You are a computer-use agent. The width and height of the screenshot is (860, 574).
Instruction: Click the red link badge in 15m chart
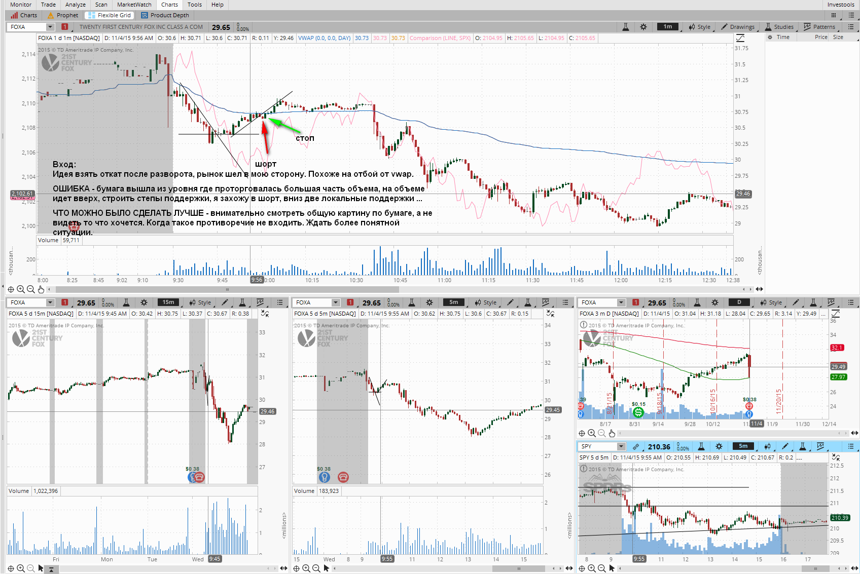coord(65,302)
